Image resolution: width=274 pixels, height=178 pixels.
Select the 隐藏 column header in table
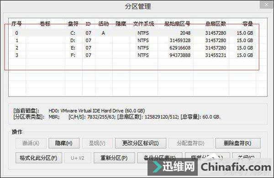click(121, 24)
